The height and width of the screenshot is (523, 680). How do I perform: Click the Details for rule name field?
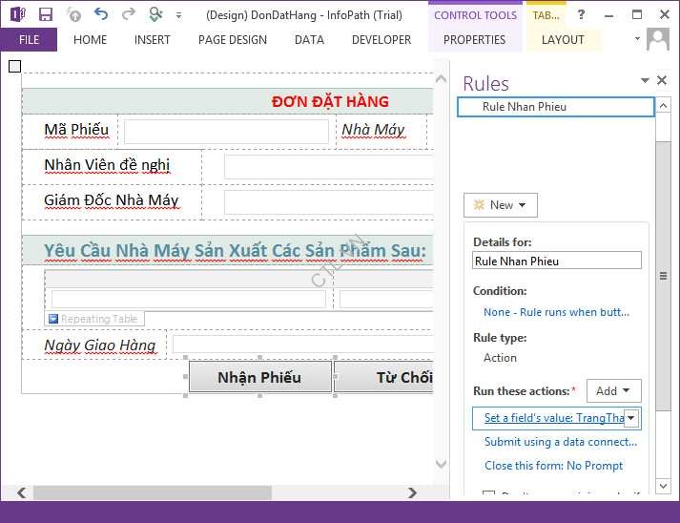[557, 261]
